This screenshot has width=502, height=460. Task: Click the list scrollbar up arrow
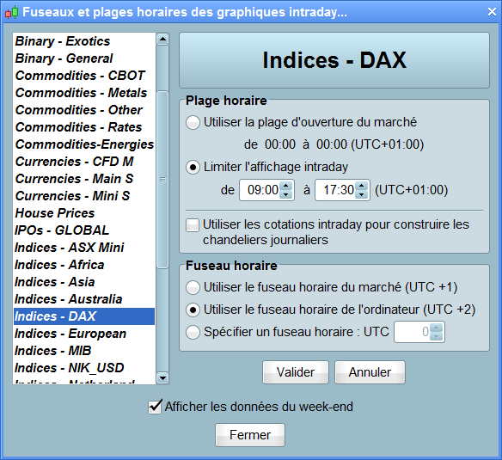(162, 40)
